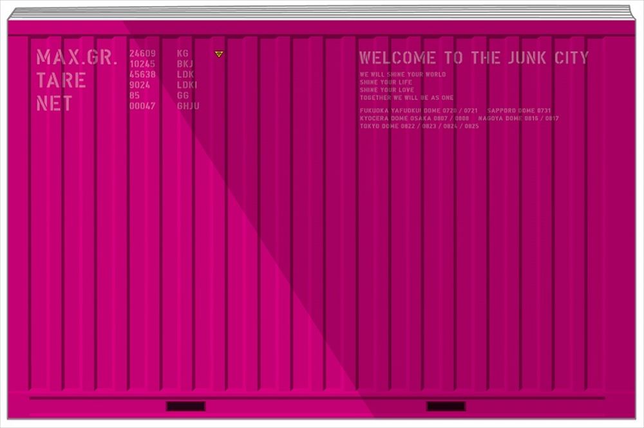Image resolution: width=644 pixels, height=428 pixels.
Task: Click the yellow triangle icon
Action: (x=219, y=54)
